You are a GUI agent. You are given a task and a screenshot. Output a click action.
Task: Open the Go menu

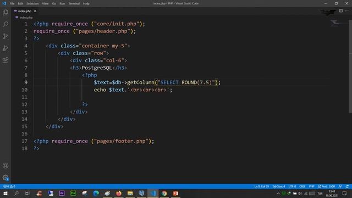coord(54,3)
